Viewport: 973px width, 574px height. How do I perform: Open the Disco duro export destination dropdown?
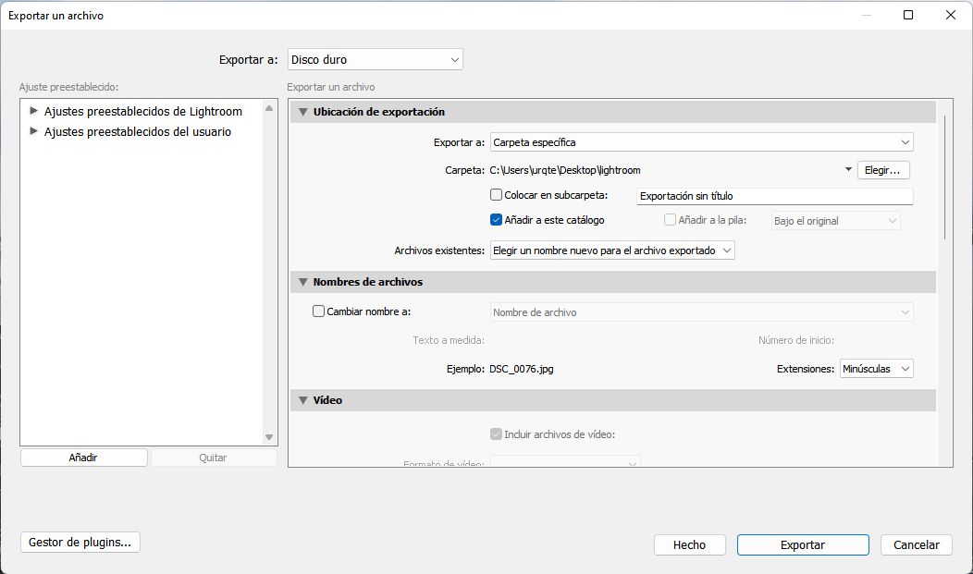point(376,60)
